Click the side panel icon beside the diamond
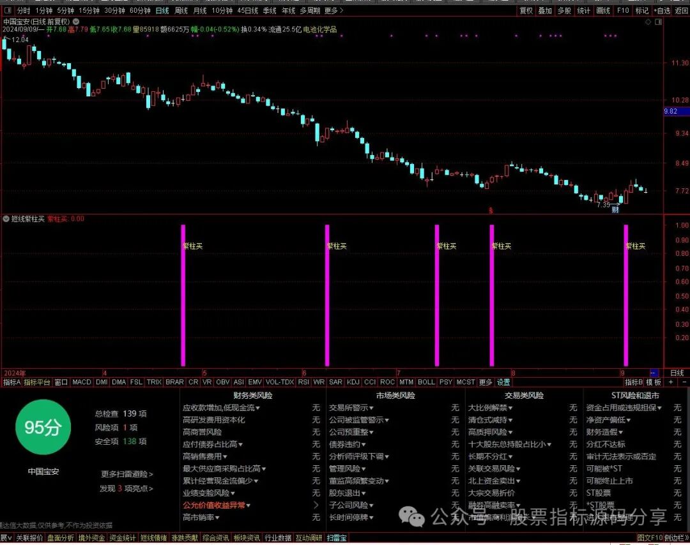The image size is (690, 545). click(658, 22)
